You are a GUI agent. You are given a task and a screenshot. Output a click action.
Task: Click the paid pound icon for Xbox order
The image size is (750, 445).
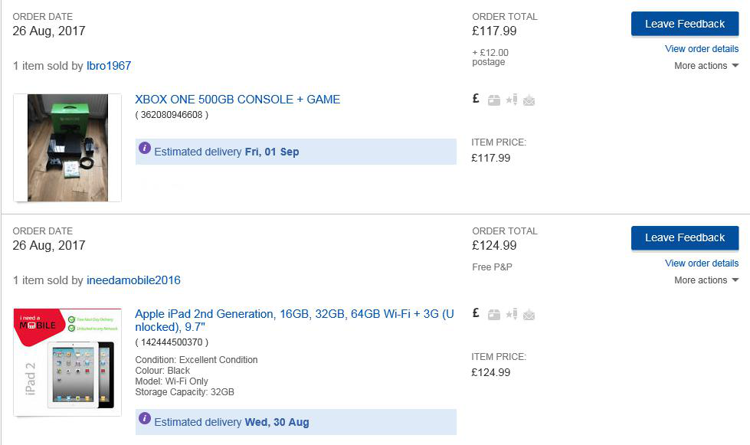[x=476, y=99]
